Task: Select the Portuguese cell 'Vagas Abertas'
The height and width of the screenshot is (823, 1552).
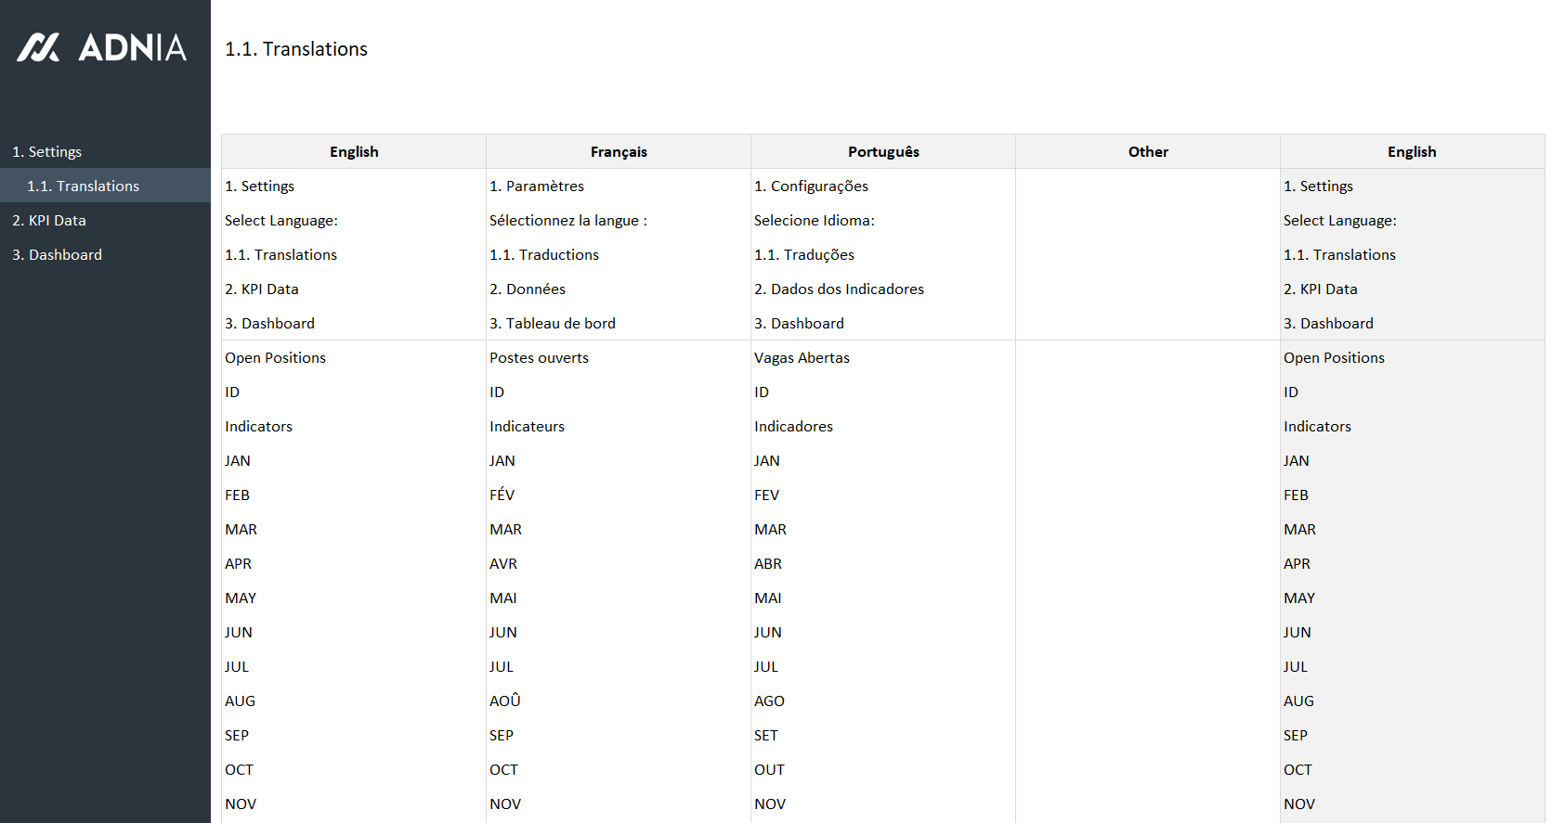Action: click(x=802, y=358)
